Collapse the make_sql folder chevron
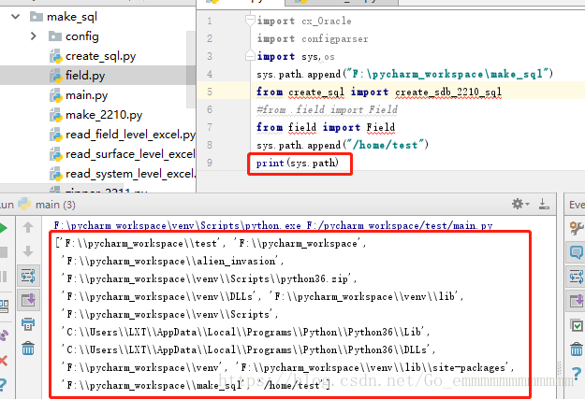The width and height of the screenshot is (585, 399). point(15,17)
